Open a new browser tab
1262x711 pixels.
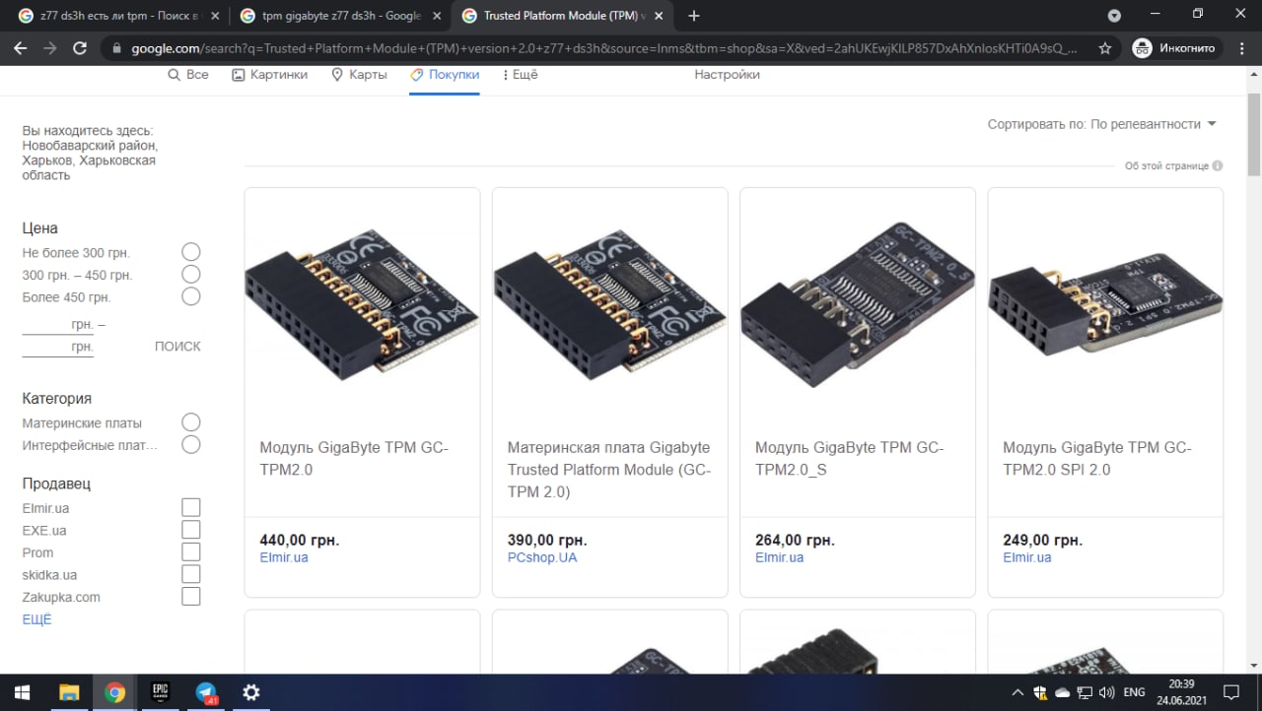(x=694, y=16)
